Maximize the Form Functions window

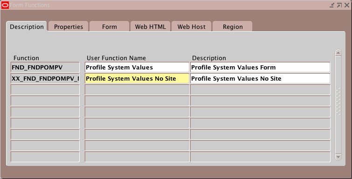339,5
